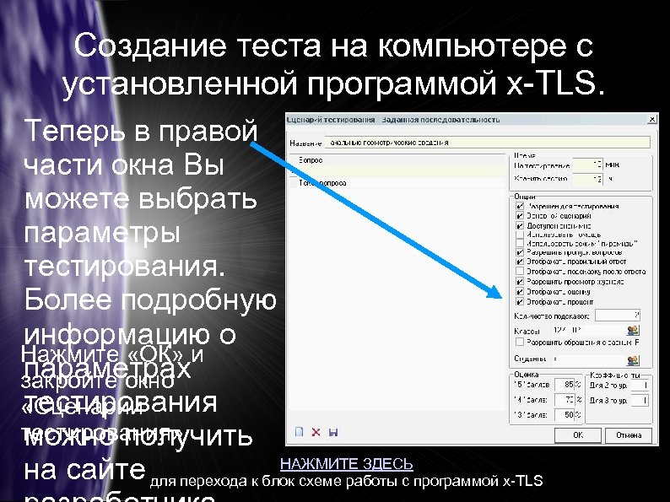The image size is (670, 502).
Task: Click the floppy disk save icon
Action: (x=333, y=432)
